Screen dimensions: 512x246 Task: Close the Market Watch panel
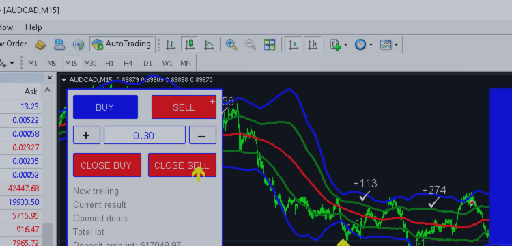pos(50,78)
